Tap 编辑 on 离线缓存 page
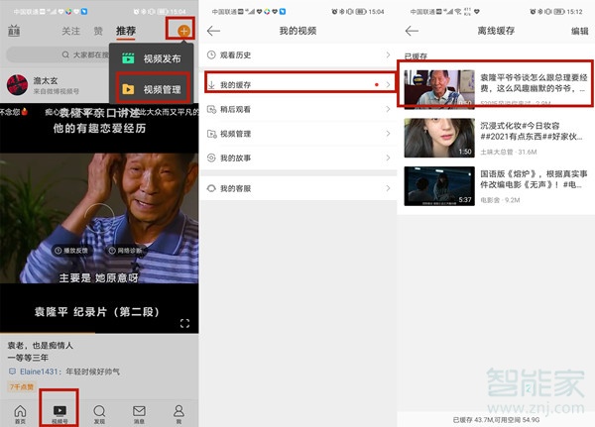The width and height of the screenshot is (595, 427). click(579, 31)
